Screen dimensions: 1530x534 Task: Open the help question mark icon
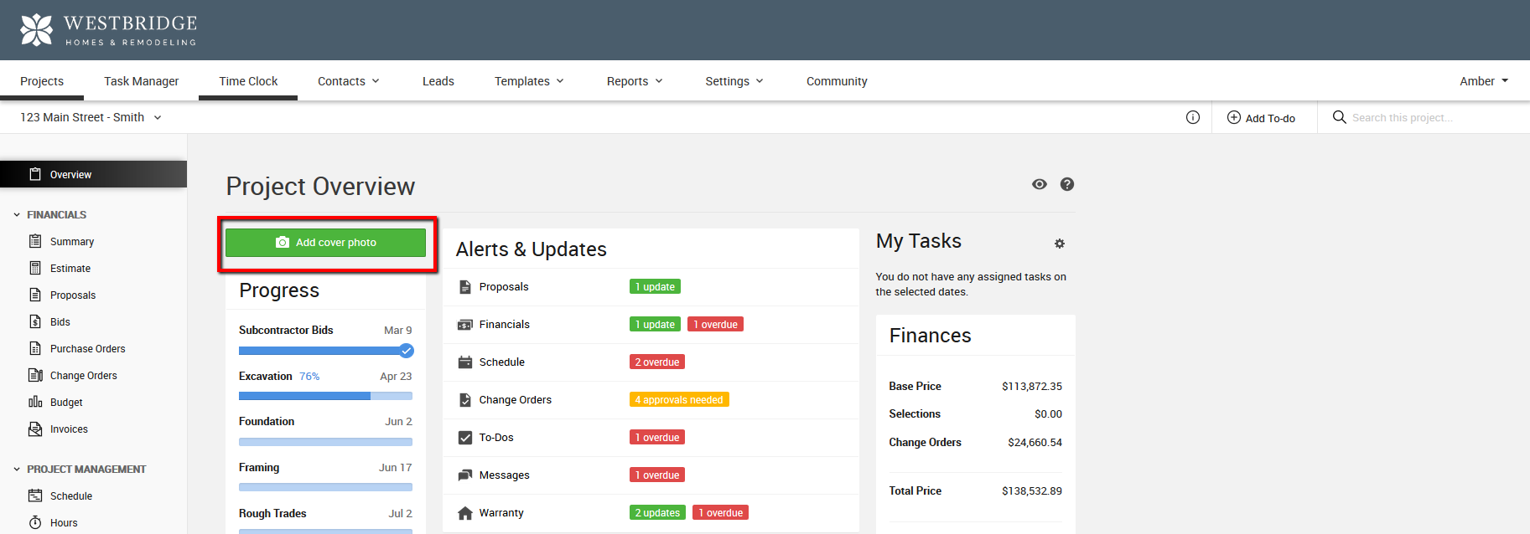click(x=1066, y=184)
